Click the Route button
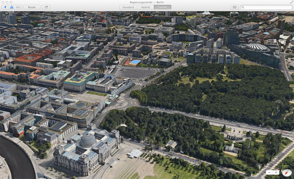 coord(32,7)
